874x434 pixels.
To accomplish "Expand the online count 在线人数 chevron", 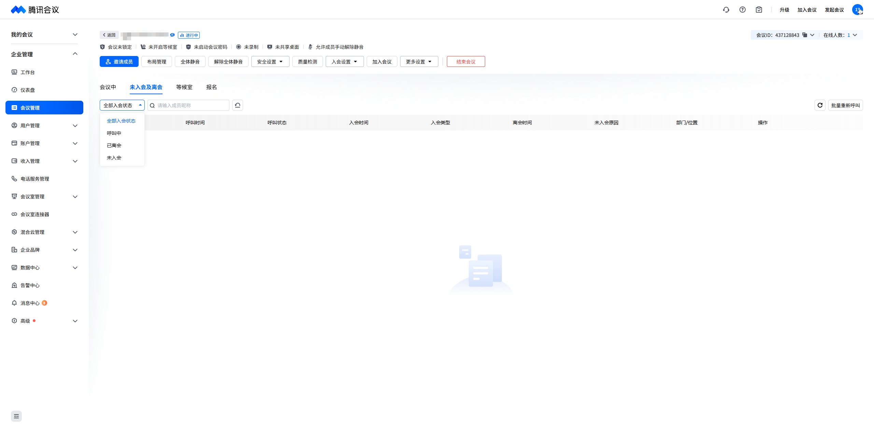I will click(855, 35).
